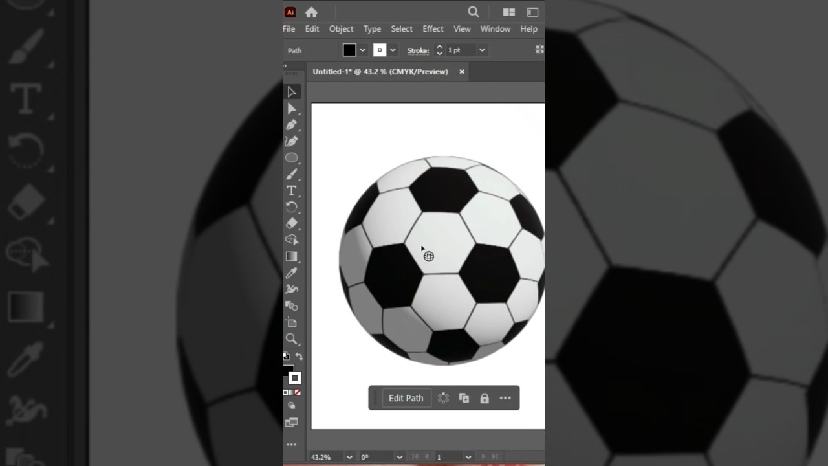Open the stroke color dropdown arrow
This screenshot has width=828, height=466.
pos(392,50)
